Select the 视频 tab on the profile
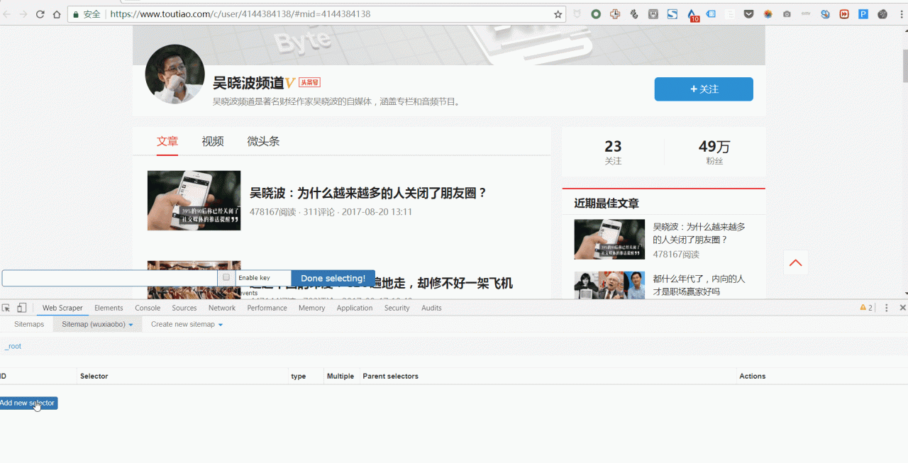 [213, 141]
